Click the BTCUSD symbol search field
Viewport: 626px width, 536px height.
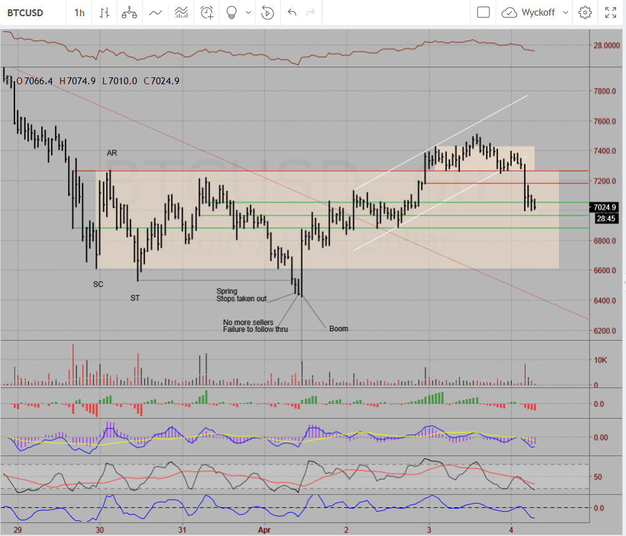click(26, 12)
